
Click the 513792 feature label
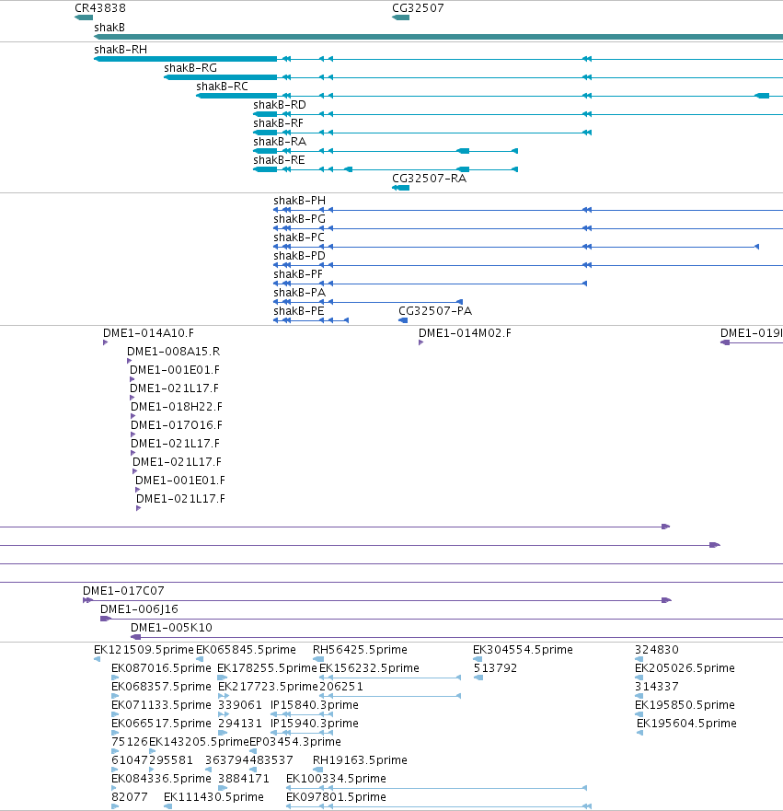coord(495,668)
